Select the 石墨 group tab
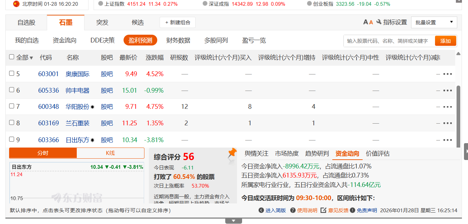 66,23
